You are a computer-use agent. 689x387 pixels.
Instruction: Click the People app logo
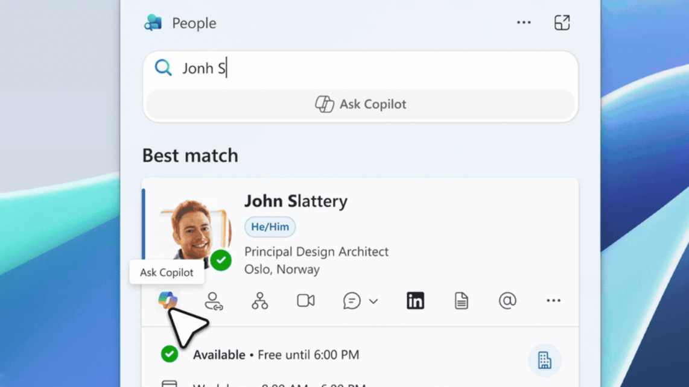(x=153, y=23)
